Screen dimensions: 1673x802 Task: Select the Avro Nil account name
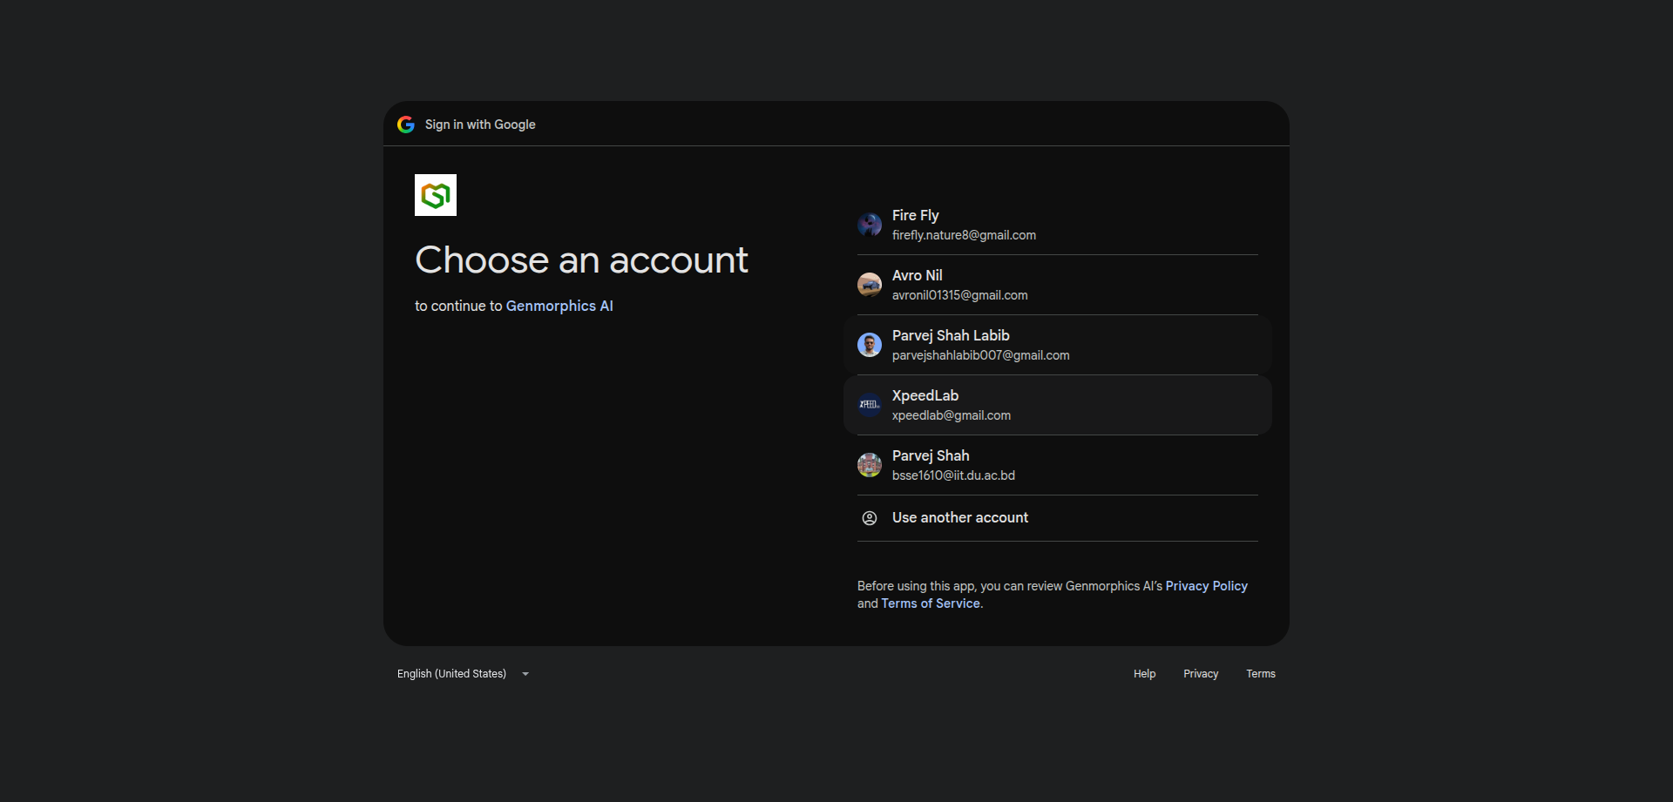click(918, 275)
